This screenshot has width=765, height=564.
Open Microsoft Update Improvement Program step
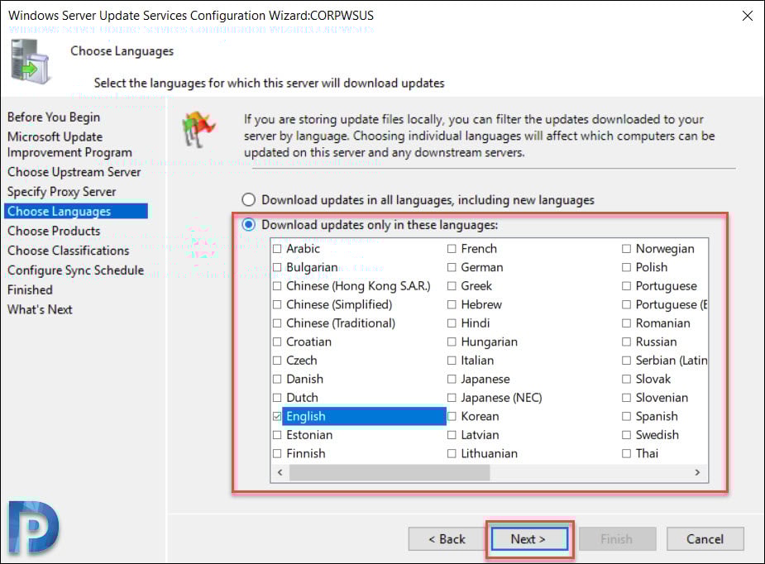(x=69, y=145)
